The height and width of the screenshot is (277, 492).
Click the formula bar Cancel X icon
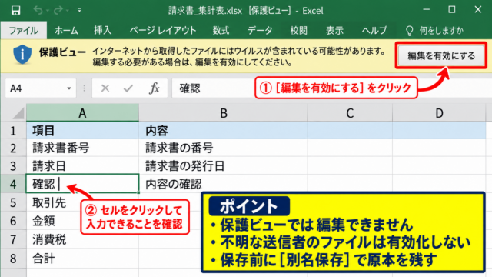(x=105, y=88)
